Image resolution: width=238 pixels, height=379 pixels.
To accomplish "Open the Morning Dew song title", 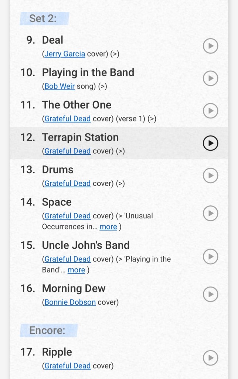I will point(74,288).
